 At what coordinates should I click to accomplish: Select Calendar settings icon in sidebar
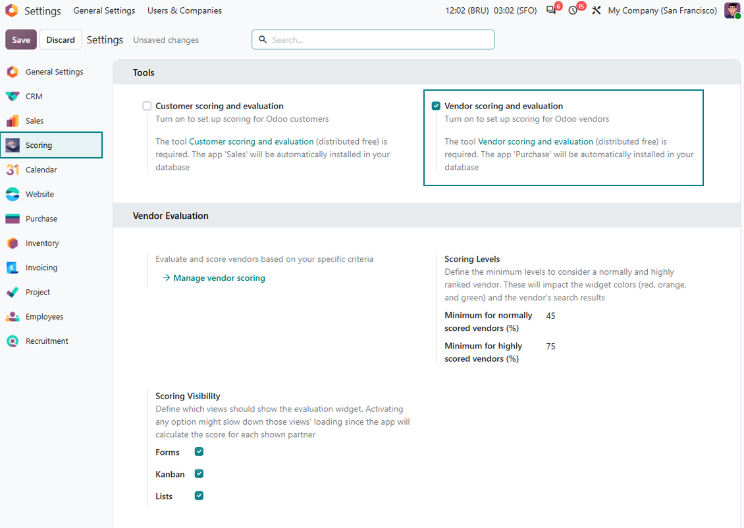point(13,170)
